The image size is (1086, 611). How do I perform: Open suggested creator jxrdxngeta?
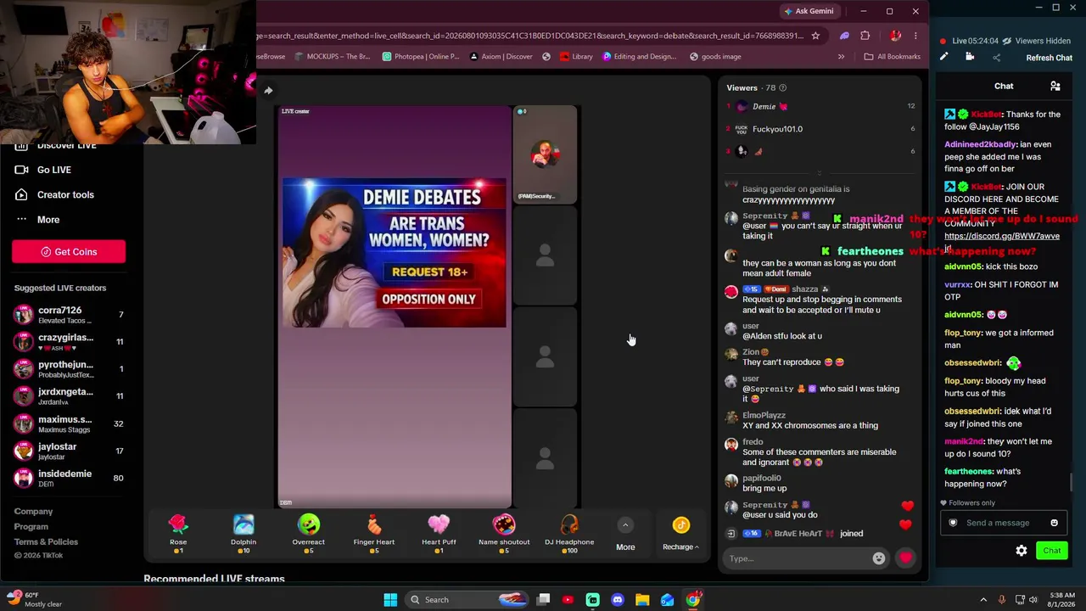click(x=69, y=396)
